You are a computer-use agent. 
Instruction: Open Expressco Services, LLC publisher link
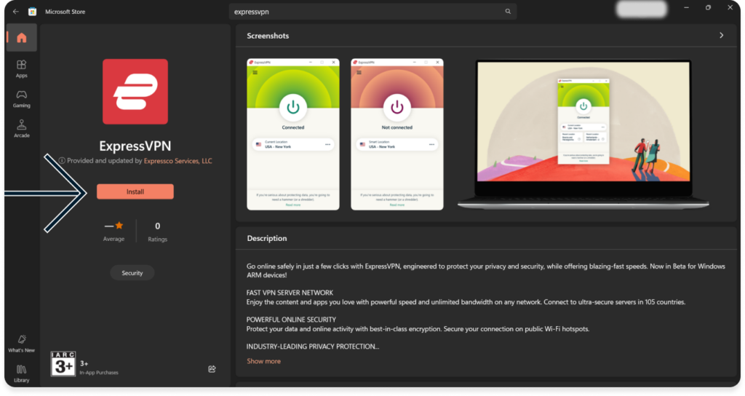178,161
